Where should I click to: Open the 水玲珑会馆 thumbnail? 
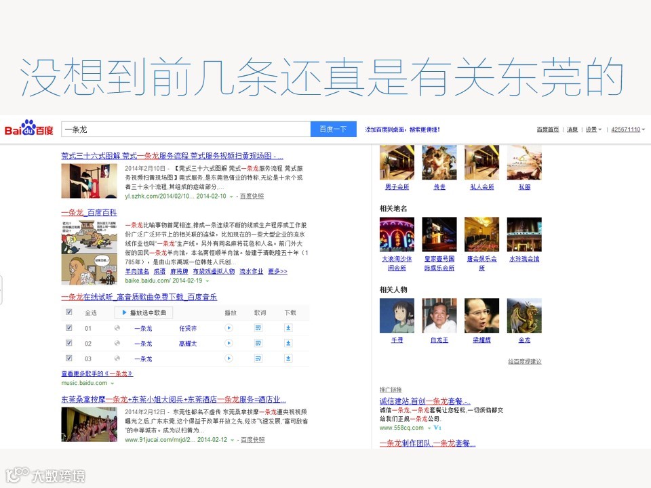(524, 235)
